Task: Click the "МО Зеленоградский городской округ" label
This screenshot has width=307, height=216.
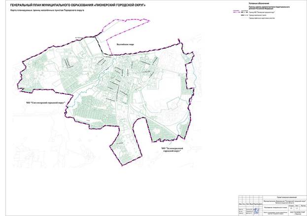Action: click(172, 150)
